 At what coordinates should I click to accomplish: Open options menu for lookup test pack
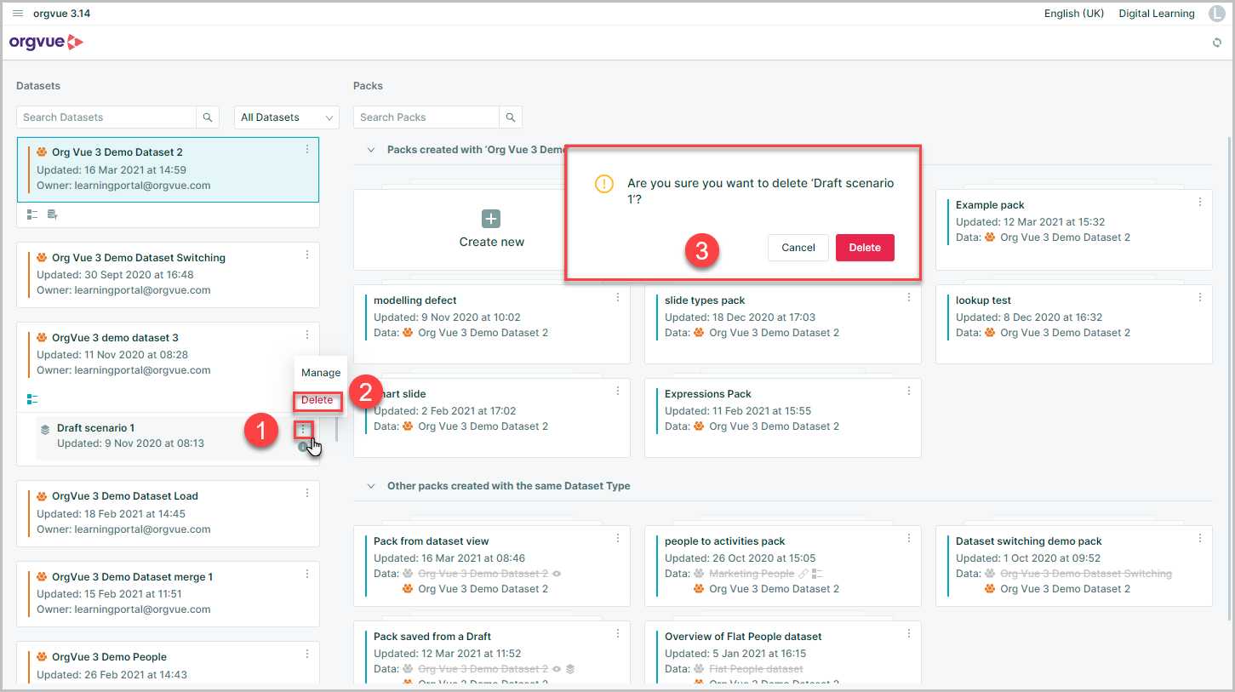1200,297
